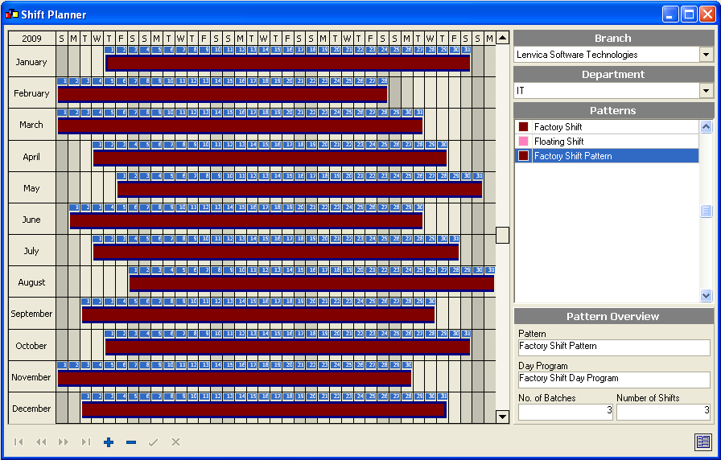
Task: Select the Floating Shift pattern
Action: point(607,142)
